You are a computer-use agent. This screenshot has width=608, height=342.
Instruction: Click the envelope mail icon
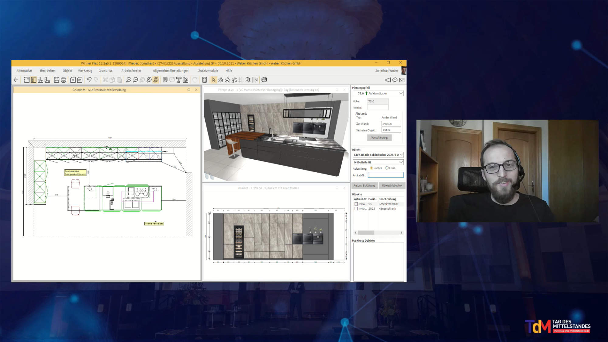click(x=402, y=80)
